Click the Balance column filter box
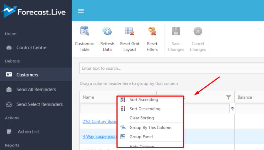This screenshot has width=264, height=150. 250,109
